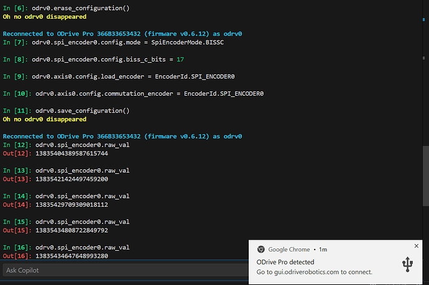
Task: Click the terminal vertical scrollbar thumb
Action: click(x=425, y=176)
